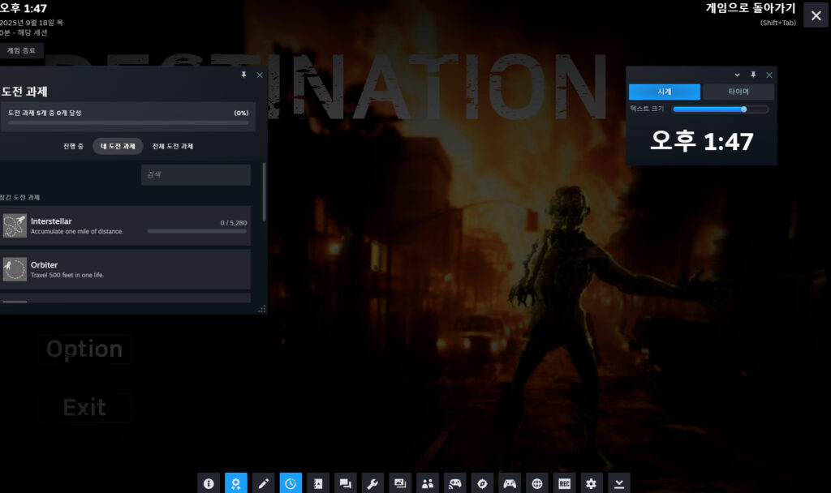
Task: Click the 검색 search field
Action: coord(196,175)
